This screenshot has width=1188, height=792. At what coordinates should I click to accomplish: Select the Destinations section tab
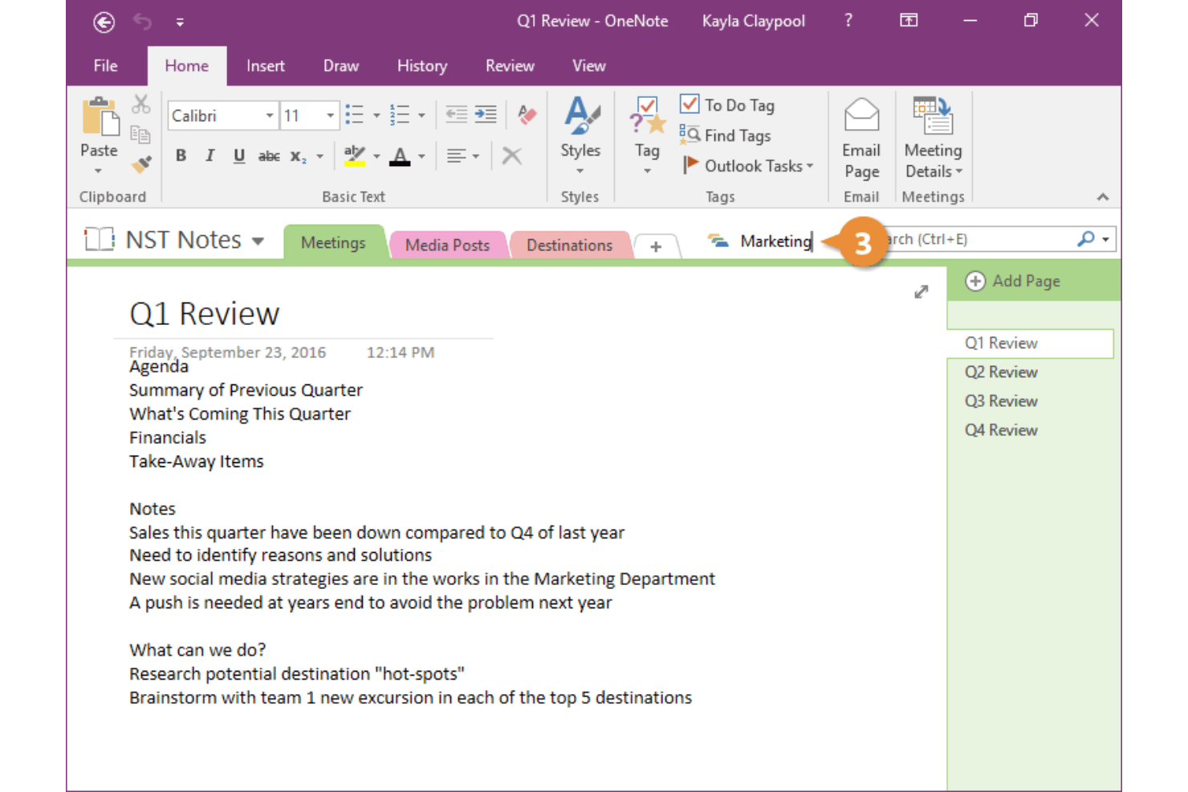pos(569,245)
